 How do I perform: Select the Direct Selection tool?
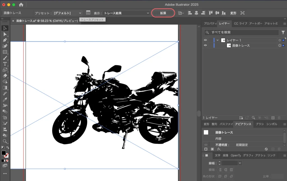(5, 34)
